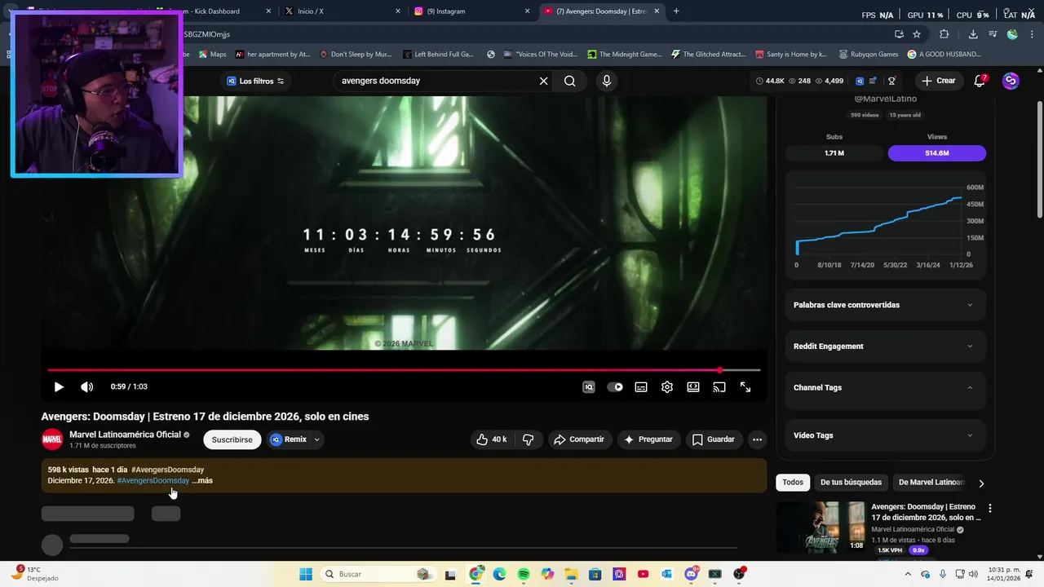
Task: Mute the video with the speaker icon
Action: (x=86, y=387)
